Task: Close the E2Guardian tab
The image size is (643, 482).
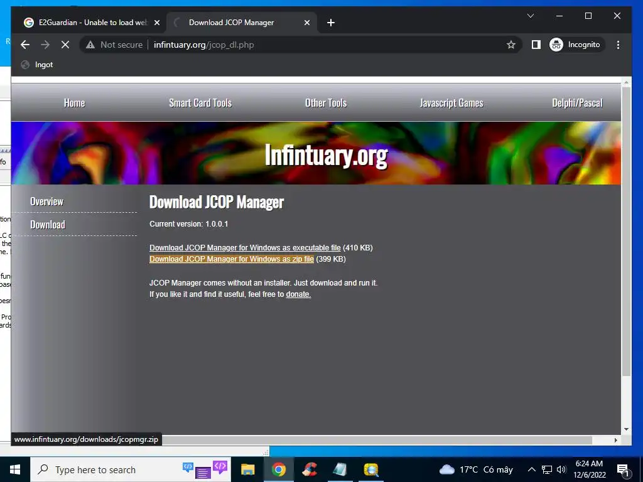Action: [156, 23]
